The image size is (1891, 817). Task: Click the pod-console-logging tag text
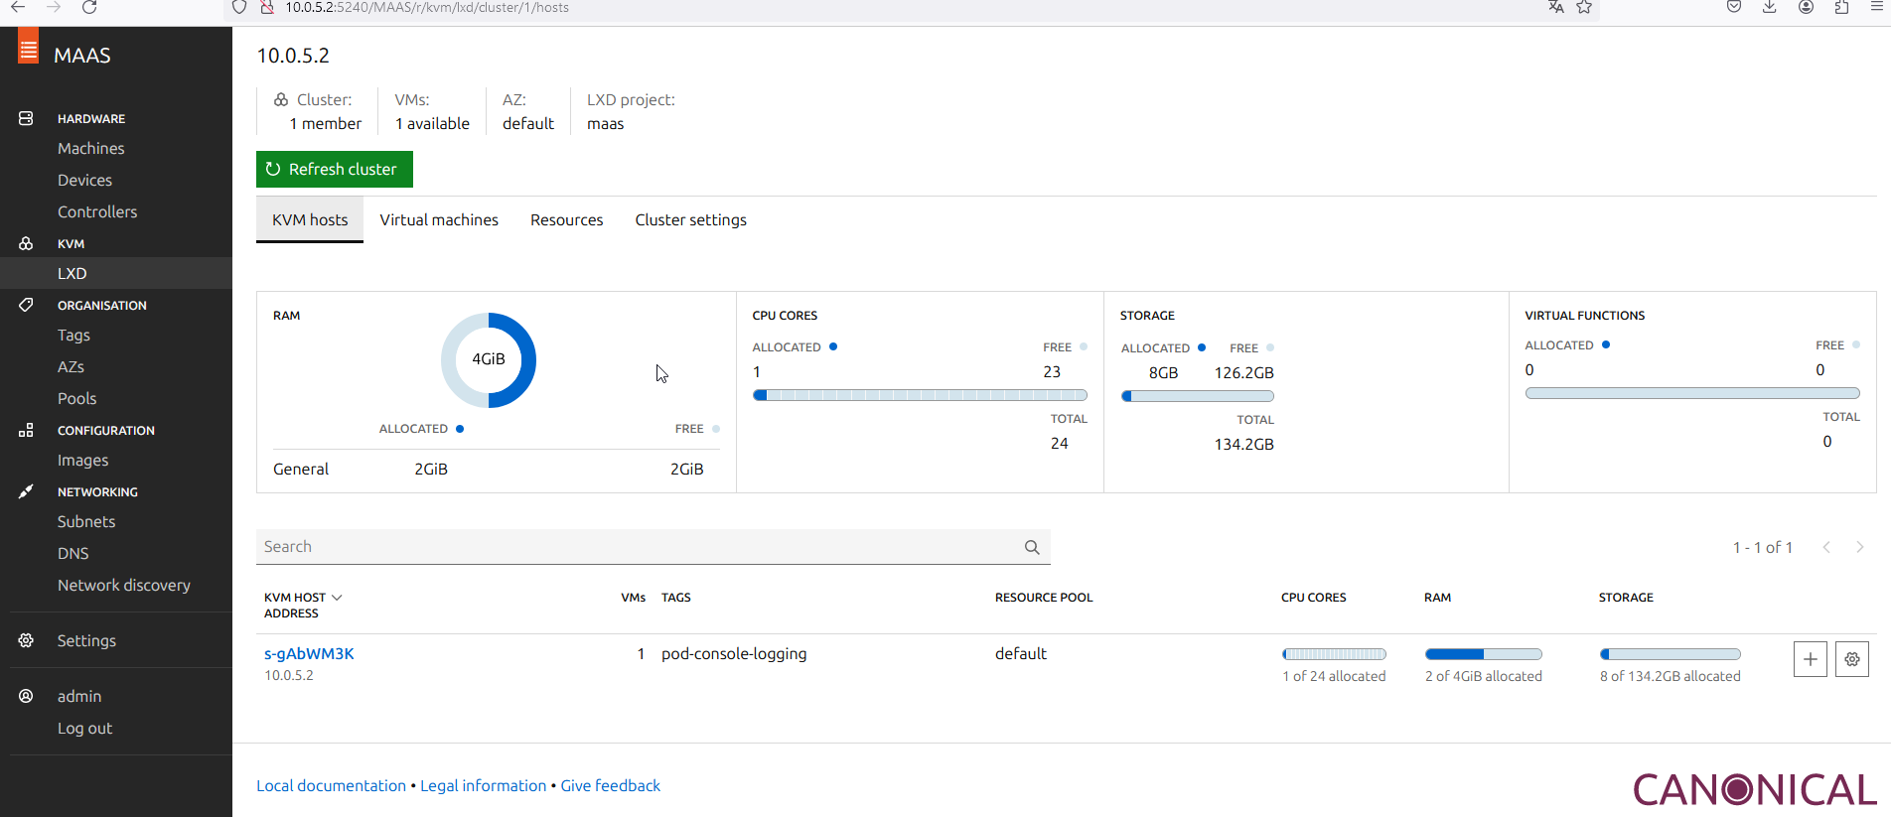pyautogui.click(x=734, y=653)
